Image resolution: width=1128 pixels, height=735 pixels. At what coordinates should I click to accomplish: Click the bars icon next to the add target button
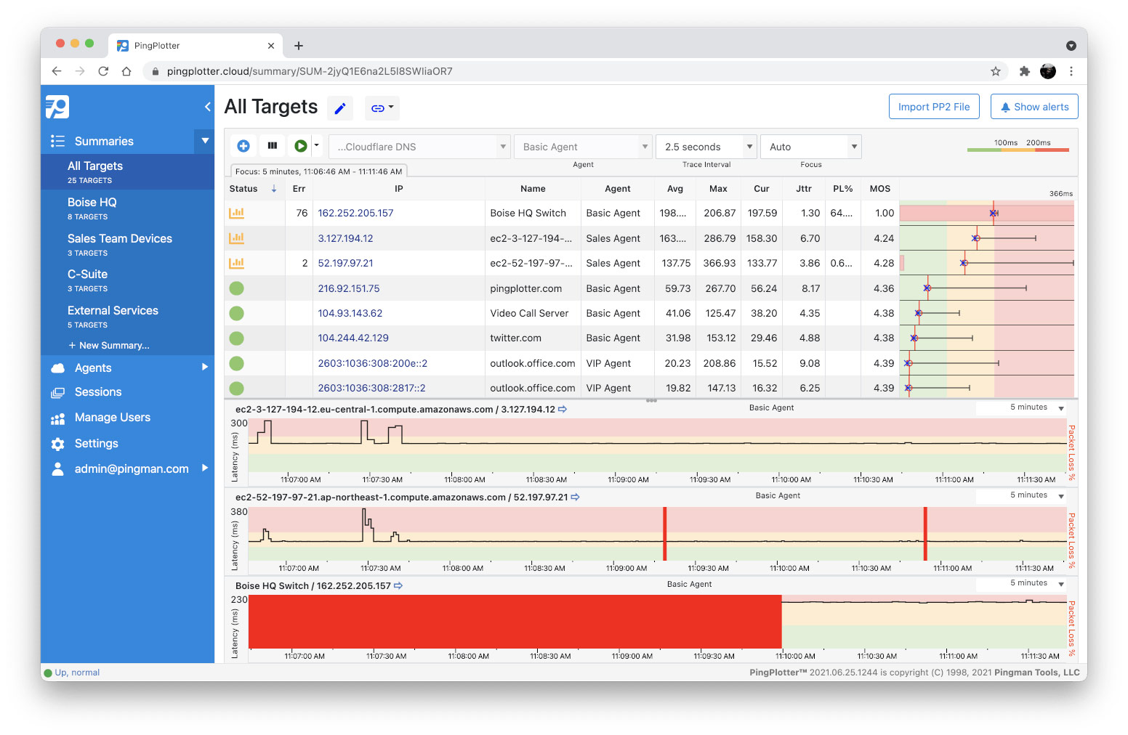pos(272,146)
